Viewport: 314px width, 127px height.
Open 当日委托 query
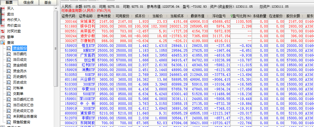[20, 54]
